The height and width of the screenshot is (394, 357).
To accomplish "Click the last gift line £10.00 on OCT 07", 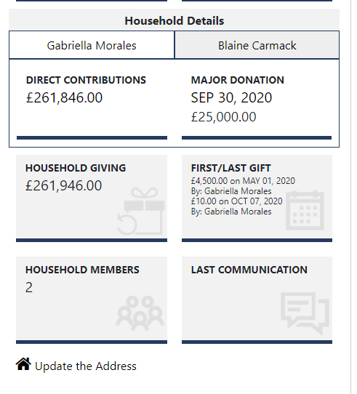I will 236,201.
